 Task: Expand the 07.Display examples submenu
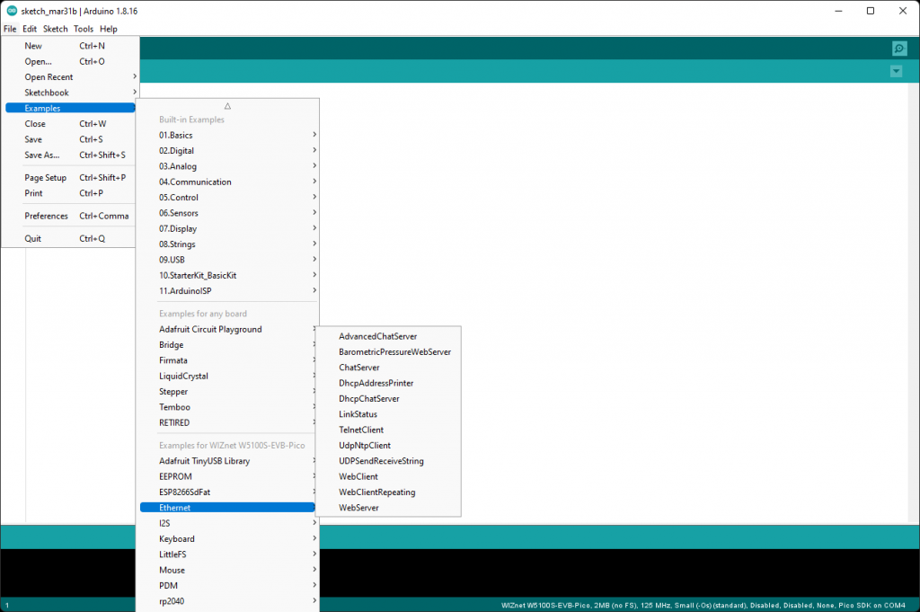pyautogui.click(x=227, y=229)
